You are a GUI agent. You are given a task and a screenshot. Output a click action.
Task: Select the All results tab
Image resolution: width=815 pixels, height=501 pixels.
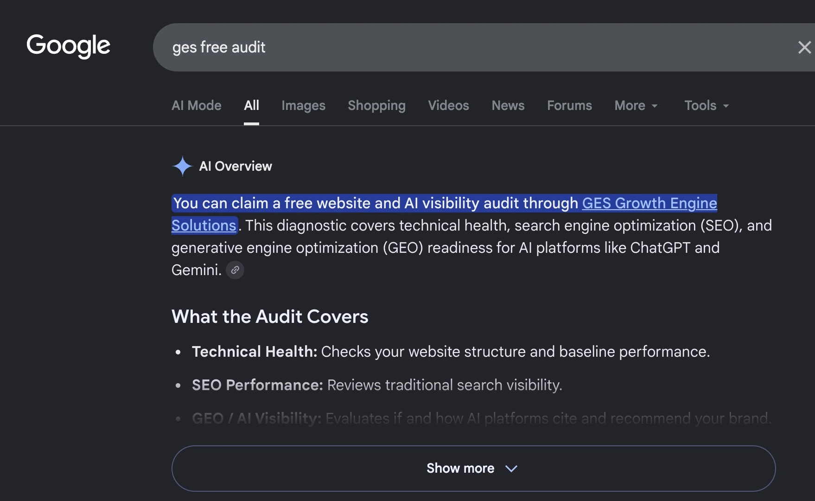pyautogui.click(x=251, y=105)
